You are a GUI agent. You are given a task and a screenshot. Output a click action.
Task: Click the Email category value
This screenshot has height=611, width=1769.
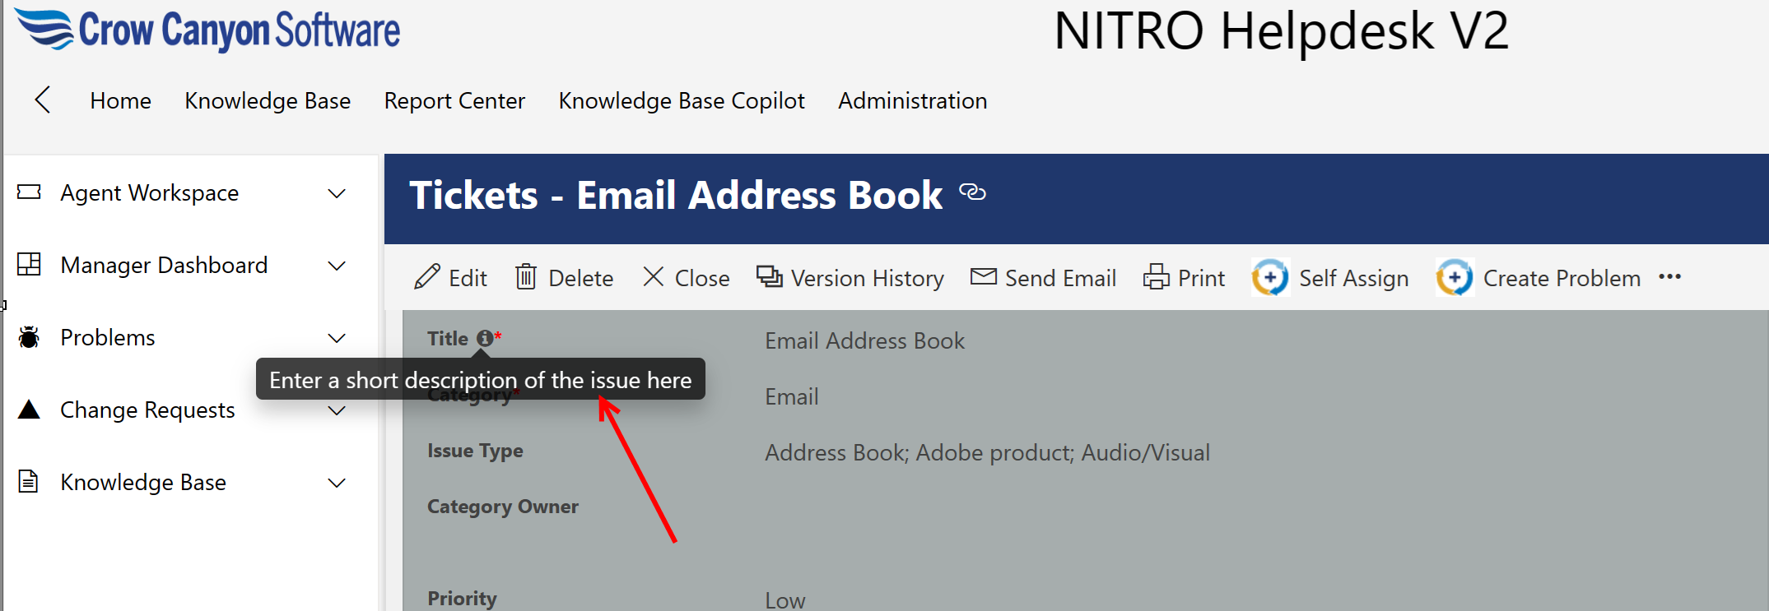(x=791, y=396)
